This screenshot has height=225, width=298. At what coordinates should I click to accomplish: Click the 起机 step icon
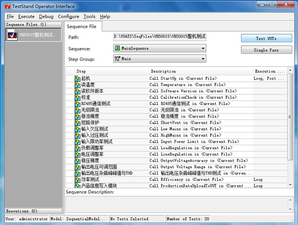pos(77,78)
